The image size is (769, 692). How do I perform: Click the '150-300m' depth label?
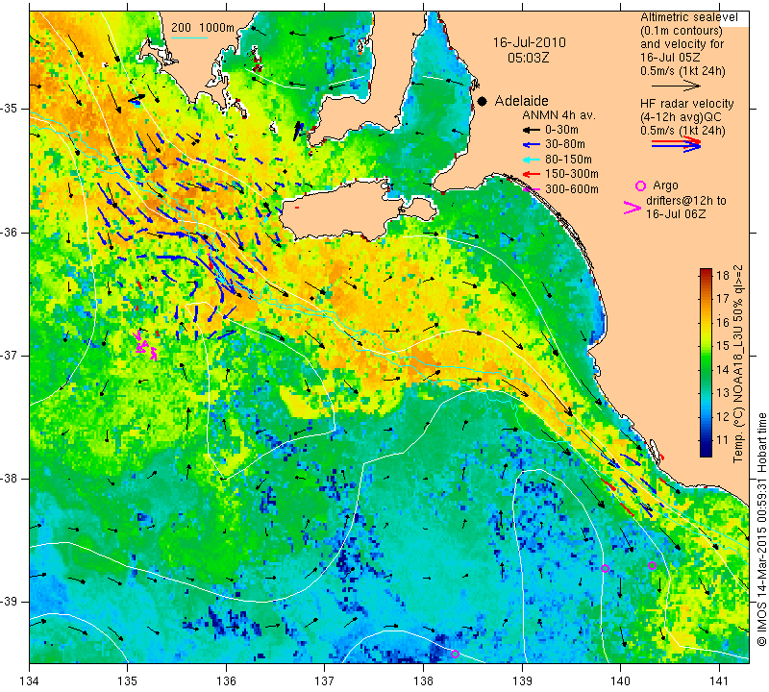point(572,174)
